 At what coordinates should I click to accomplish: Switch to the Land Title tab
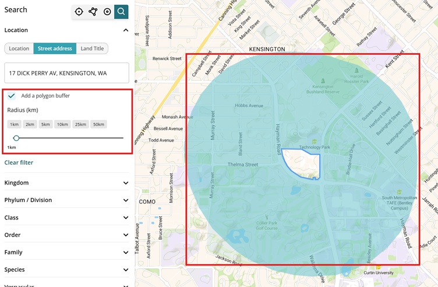pyautogui.click(x=92, y=49)
